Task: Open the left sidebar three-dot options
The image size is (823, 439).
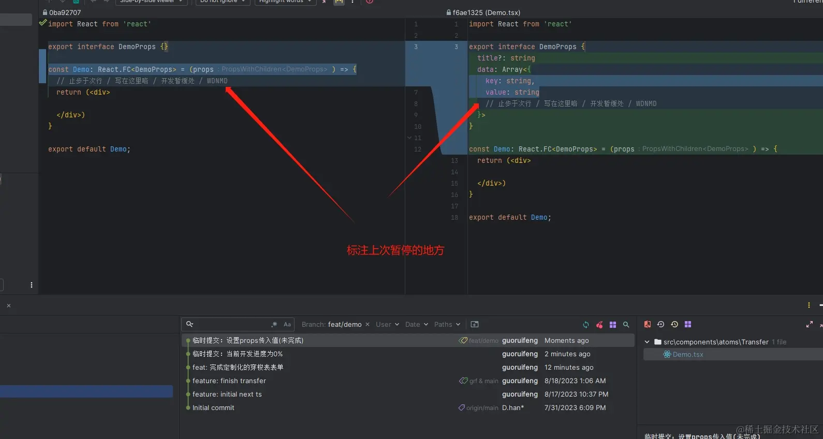Action: 32,285
